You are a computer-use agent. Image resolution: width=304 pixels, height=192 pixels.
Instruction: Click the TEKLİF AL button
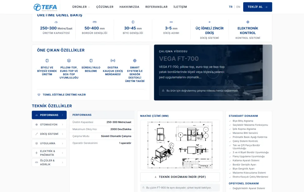pos(257,7)
